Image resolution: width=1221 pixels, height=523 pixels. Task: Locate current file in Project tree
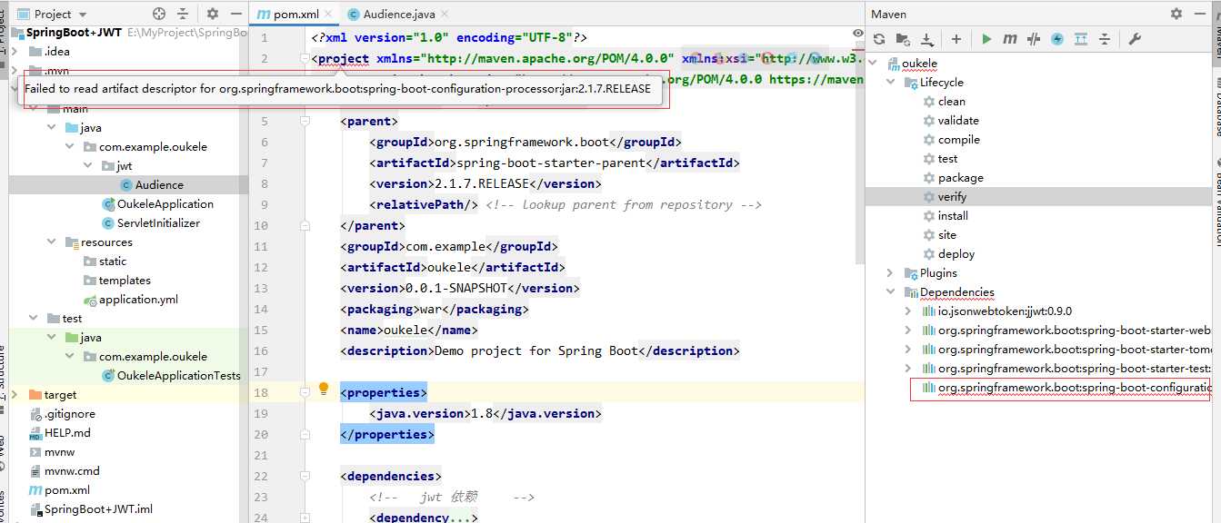(x=159, y=14)
